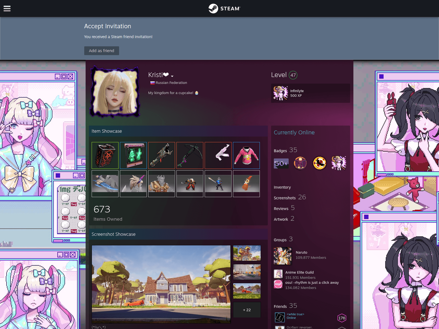Viewport: 439px width, 329px height.
Task: Select the red armored warrior item
Action: pyautogui.click(x=190, y=184)
